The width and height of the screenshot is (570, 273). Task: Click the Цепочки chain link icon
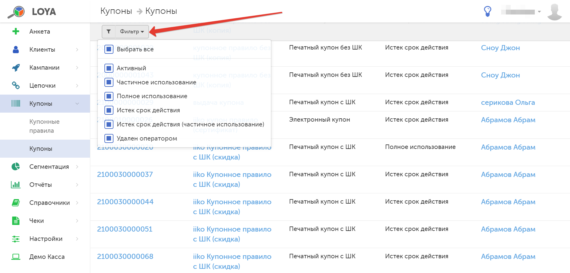pyautogui.click(x=16, y=86)
